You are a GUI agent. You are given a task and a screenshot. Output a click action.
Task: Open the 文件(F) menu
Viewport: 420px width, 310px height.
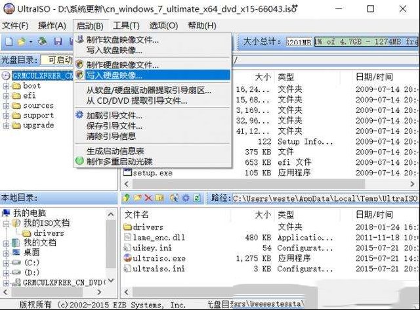point(15,26)
